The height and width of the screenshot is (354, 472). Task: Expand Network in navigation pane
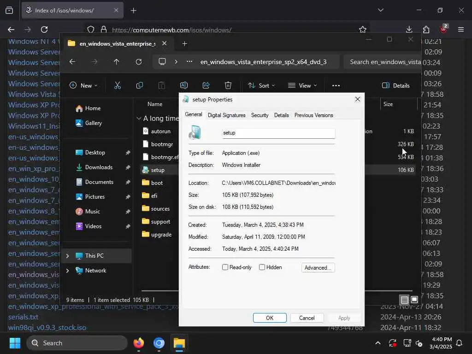pyautogui.click(x=68, y=270)
